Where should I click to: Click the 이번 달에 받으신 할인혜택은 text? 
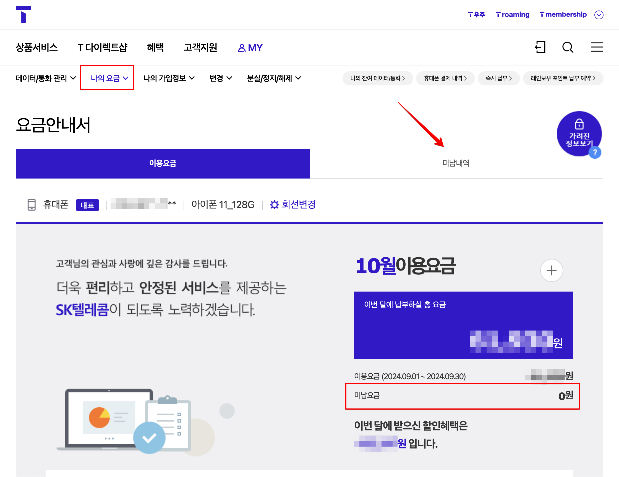411,426
